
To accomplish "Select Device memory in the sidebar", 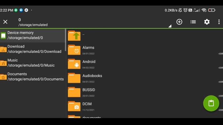I will point(32,35).
